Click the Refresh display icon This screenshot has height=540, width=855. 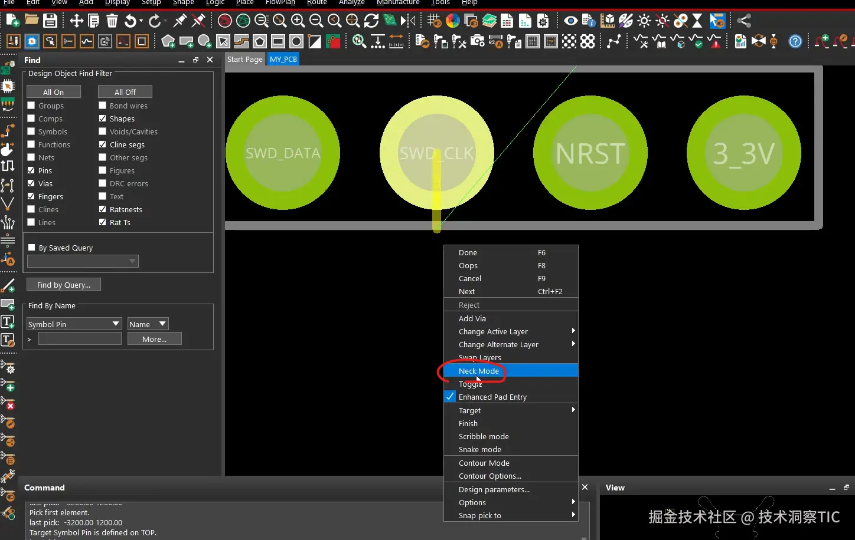click(x=371, y=21)
